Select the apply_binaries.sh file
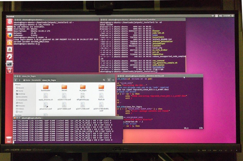This screenshot has height=161, width=243. click(46, 97)
